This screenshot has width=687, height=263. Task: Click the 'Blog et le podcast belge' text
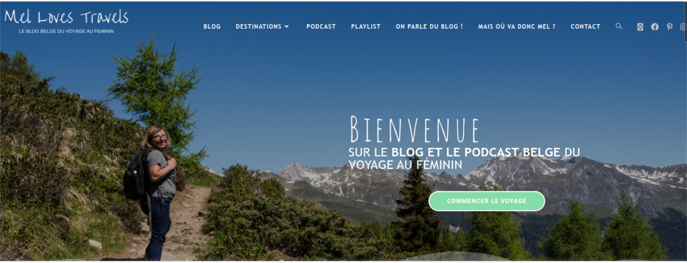[x=476, y=152]
